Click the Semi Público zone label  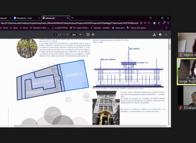(x=43, y=82)
